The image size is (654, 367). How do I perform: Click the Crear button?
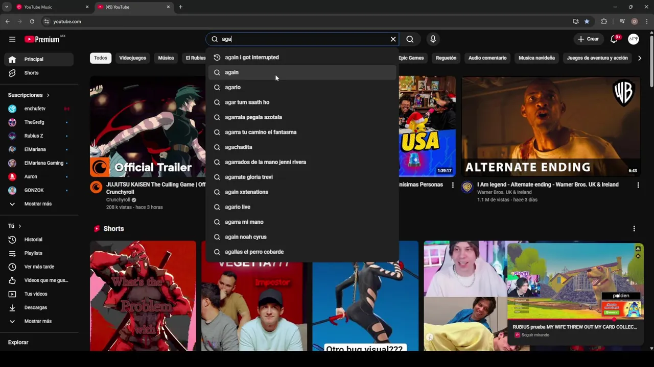coord(588,39)
